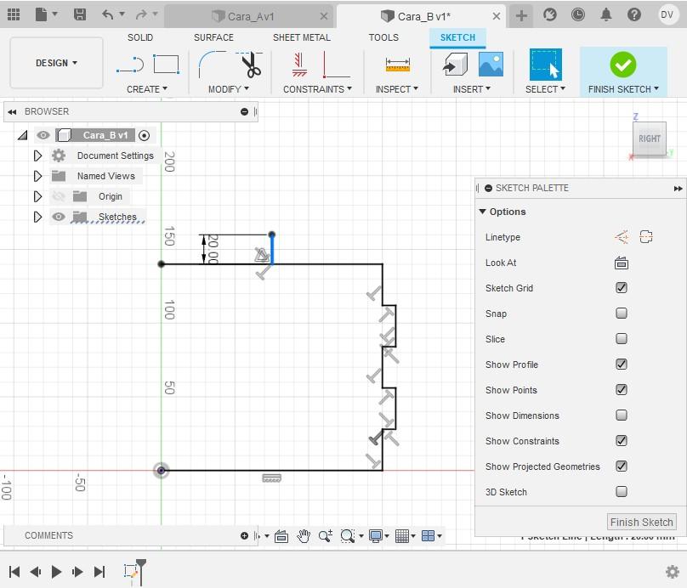Click the green Finish Sketch checkmark
This screenshot has height=588, width=687.
tap(622, 65)
